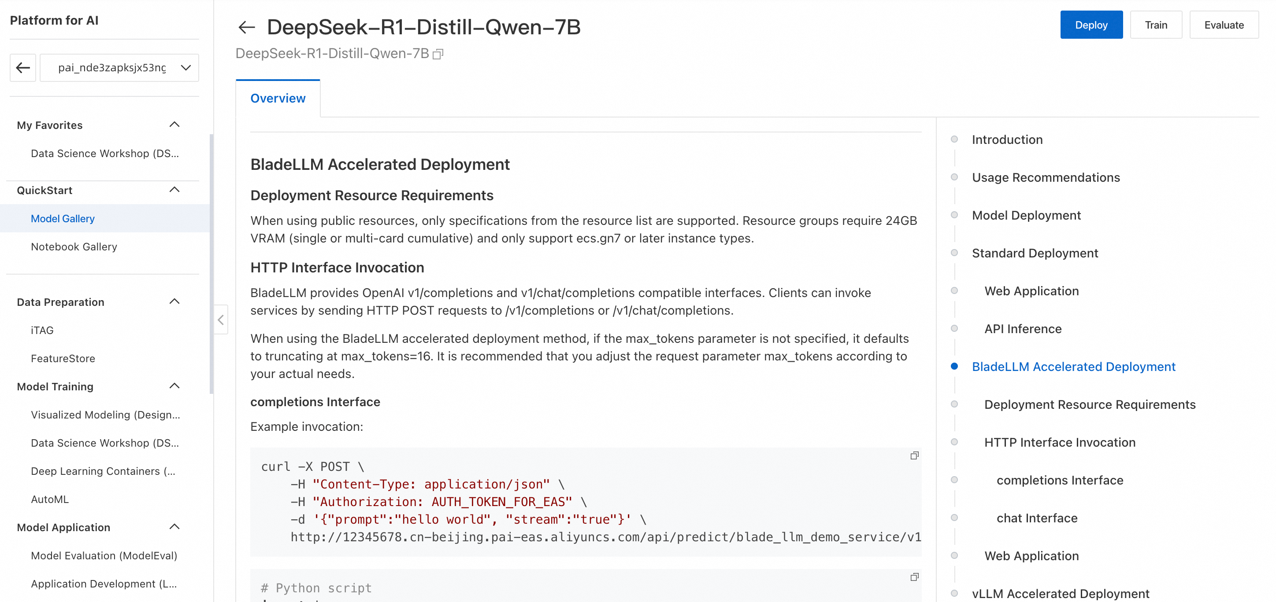Click the completions Interface content heading
Screen dimensions: 1276x602
coord(315,402)
